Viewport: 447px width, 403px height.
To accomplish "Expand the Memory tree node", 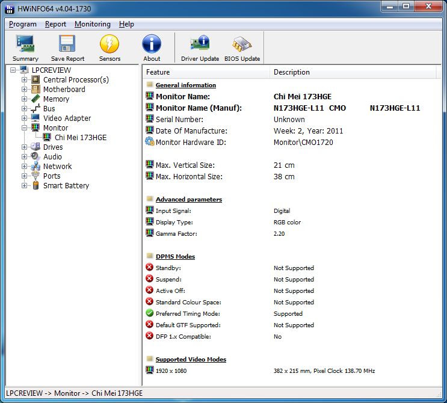I will pyautogui.click(x=24, y=99).
